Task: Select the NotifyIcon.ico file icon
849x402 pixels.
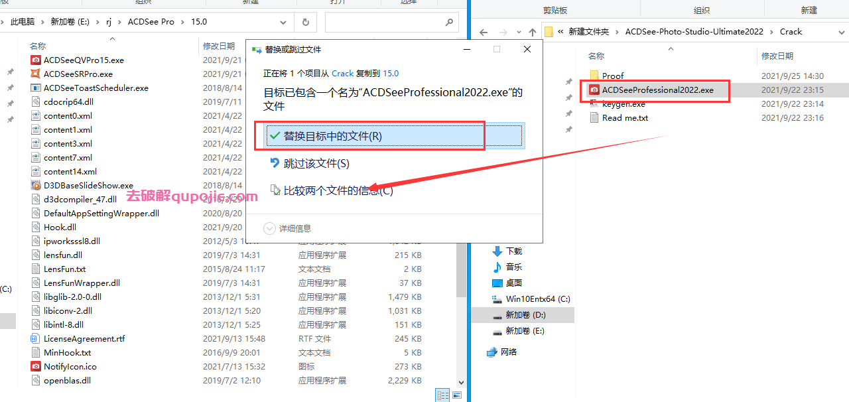Action: tap(36, 366)
